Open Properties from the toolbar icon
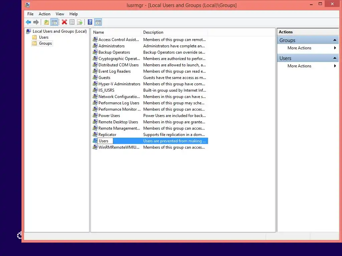 point(72,22)
